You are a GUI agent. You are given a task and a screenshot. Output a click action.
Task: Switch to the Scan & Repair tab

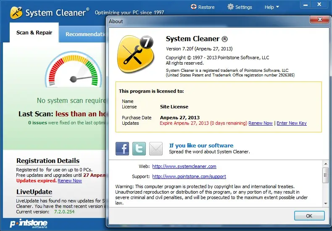34,33
